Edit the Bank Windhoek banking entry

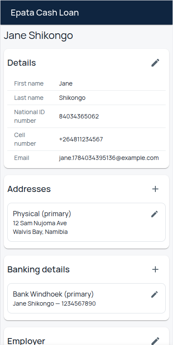(154, 294)
